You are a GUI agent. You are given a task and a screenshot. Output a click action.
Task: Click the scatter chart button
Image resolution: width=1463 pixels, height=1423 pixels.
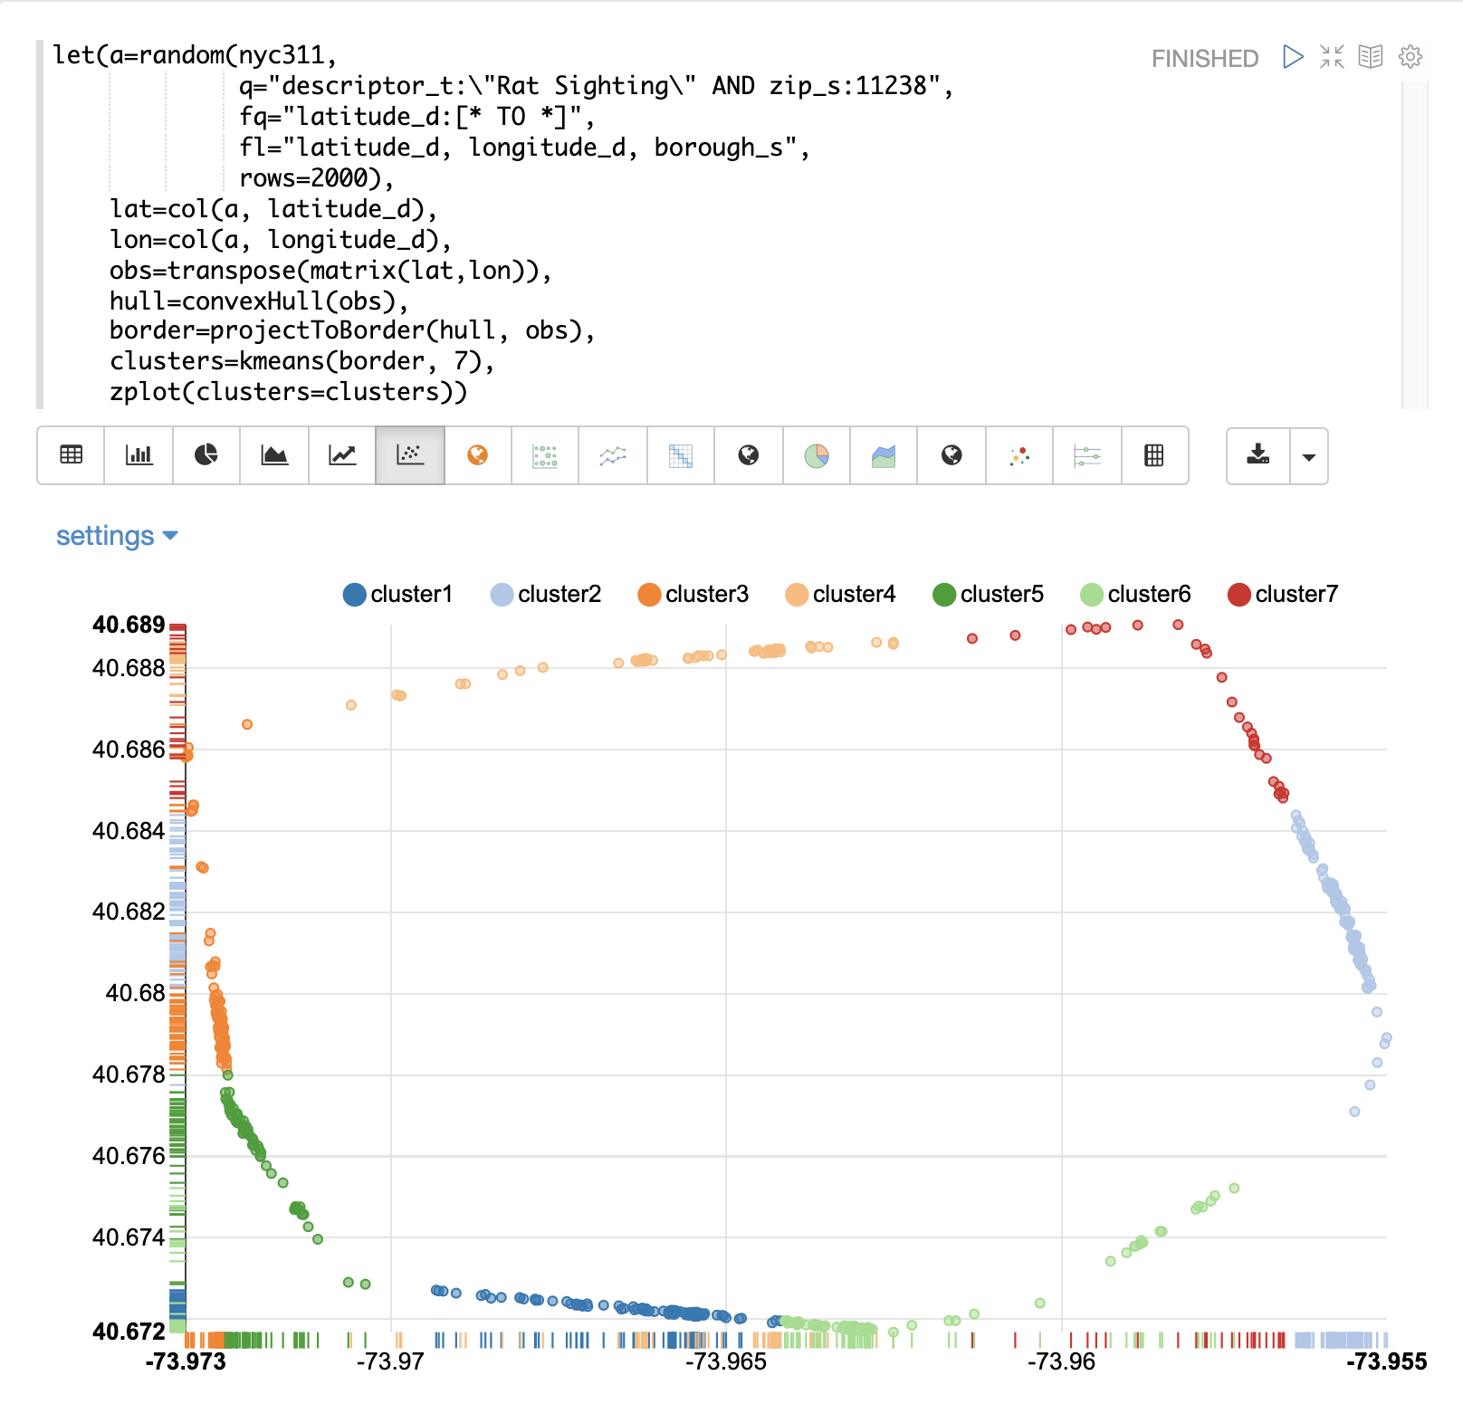click(410, 455)
